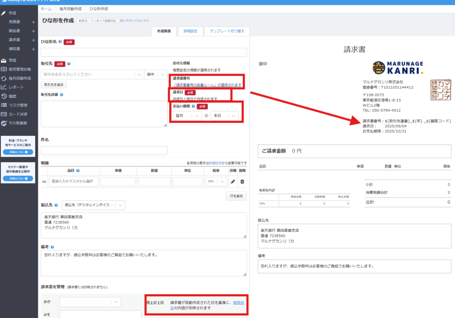Expand the 御中 honorific dropdown

coord(156,75)
